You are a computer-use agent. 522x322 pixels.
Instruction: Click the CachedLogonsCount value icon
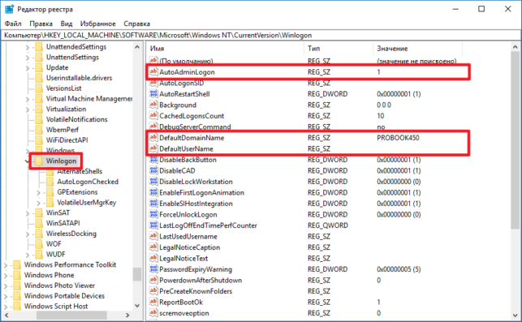click(153, 116)
